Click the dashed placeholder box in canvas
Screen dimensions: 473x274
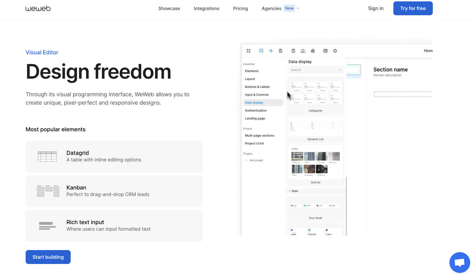pos(403,94)
